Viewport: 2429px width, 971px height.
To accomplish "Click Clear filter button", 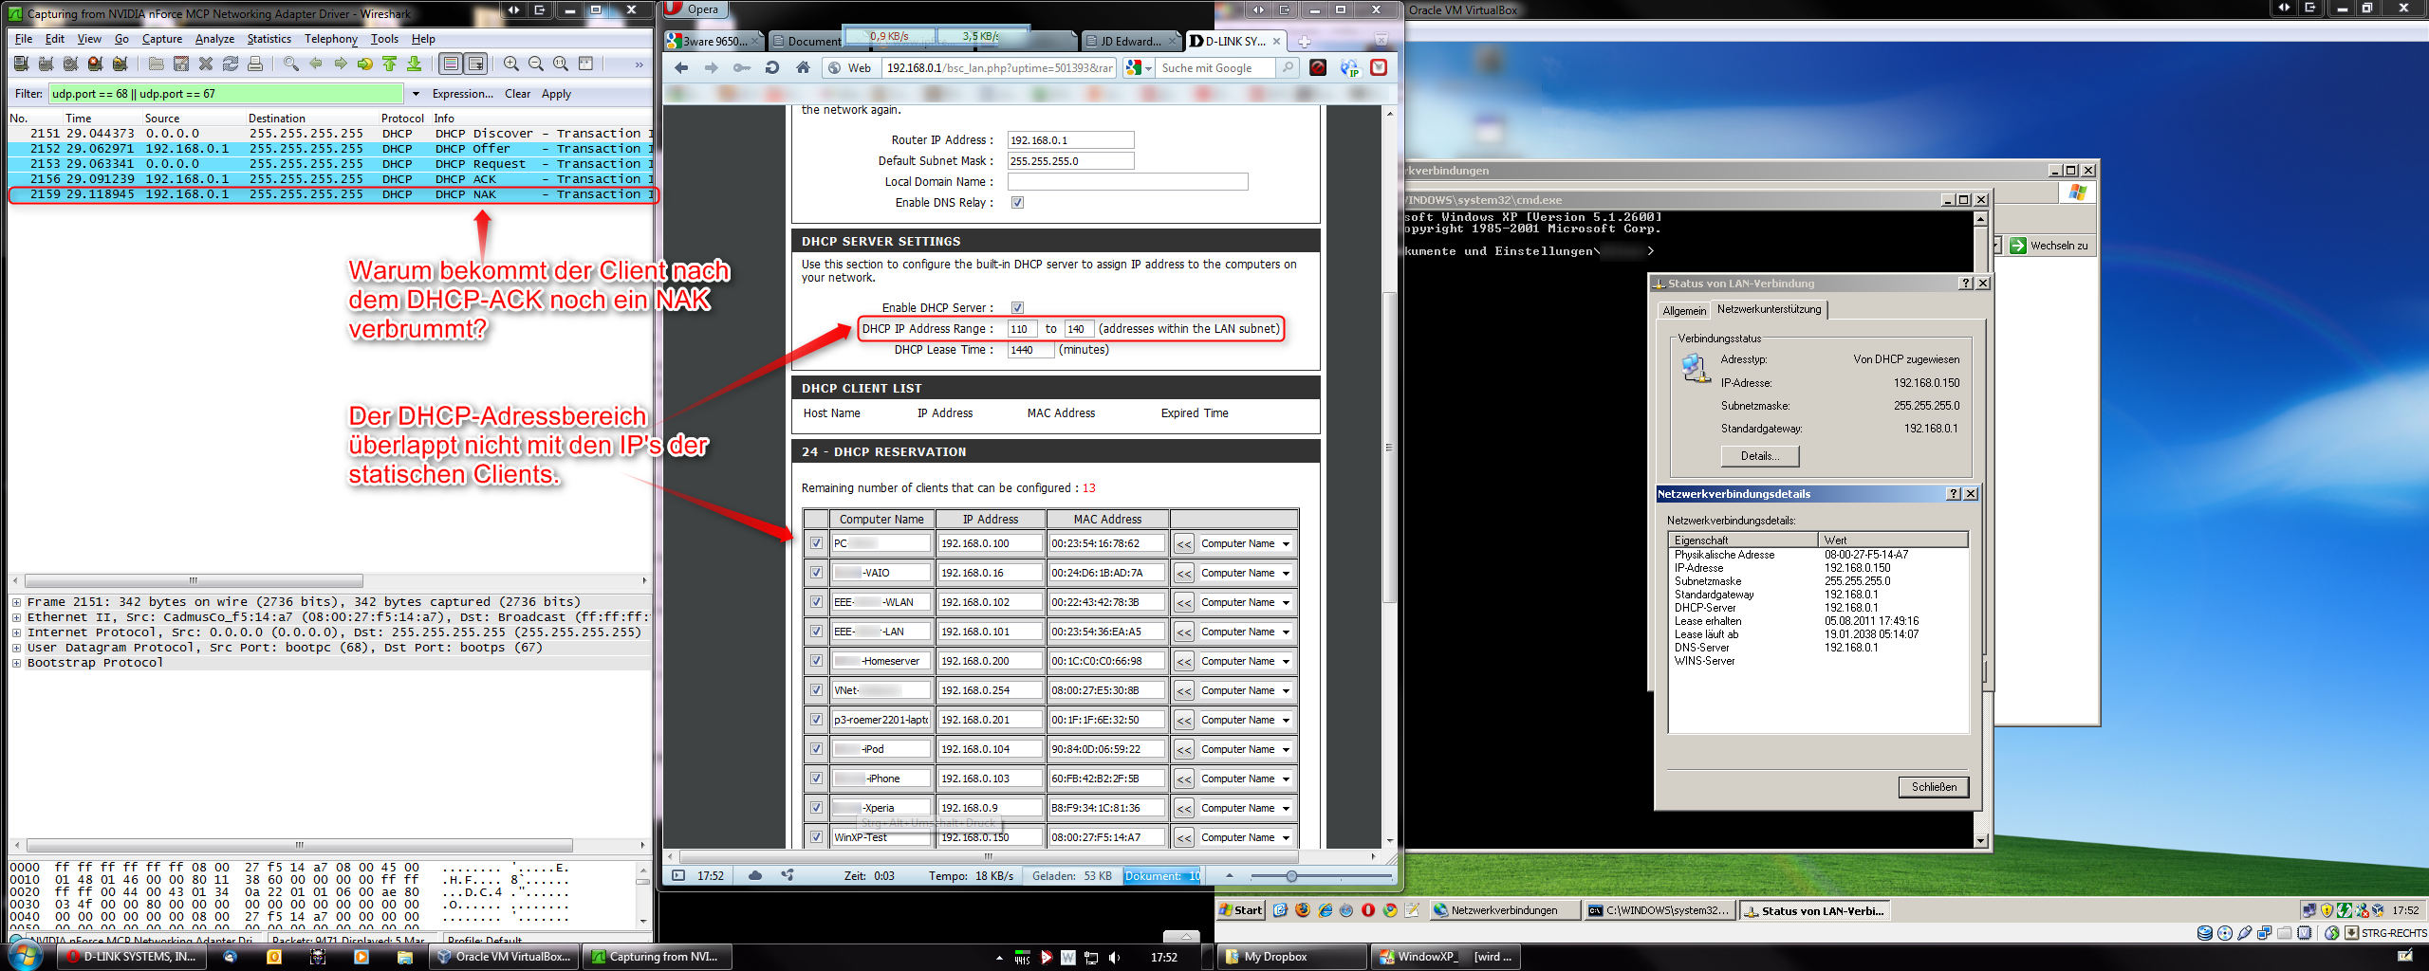I will point(518,94).
